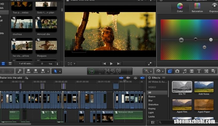Viewport: 218px width, 126px height.
Task: Select the duchsa clip thumbnail
Action: point(22,24)
